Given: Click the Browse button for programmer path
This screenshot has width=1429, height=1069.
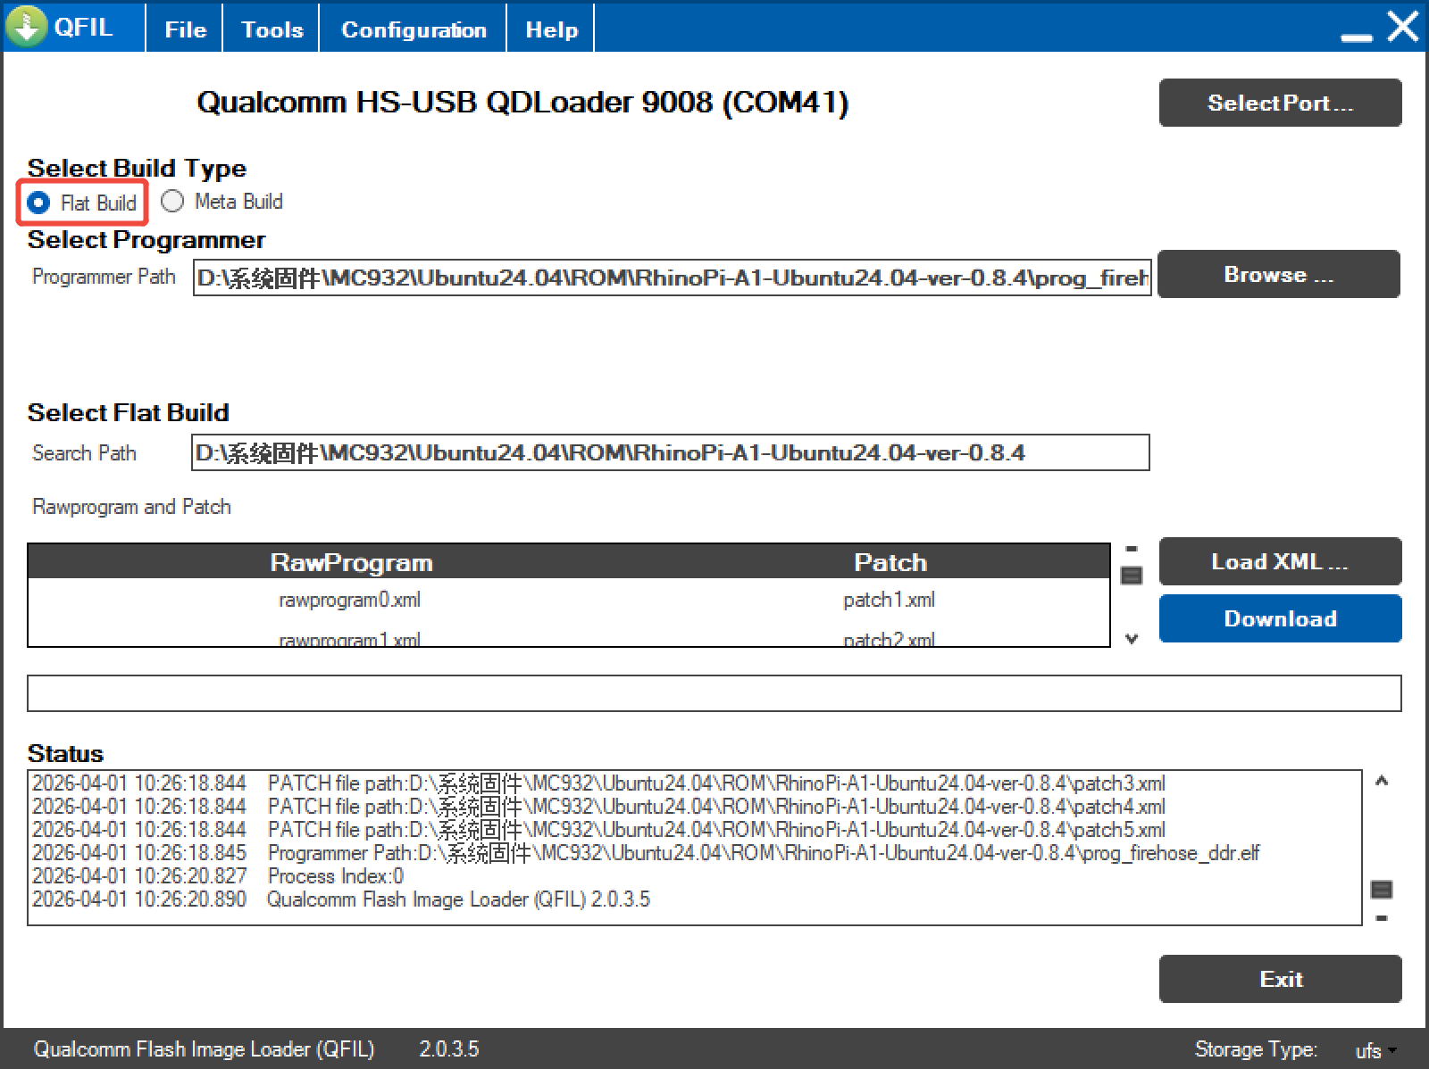Looking at the screenshot, I should pos(1278,275).
